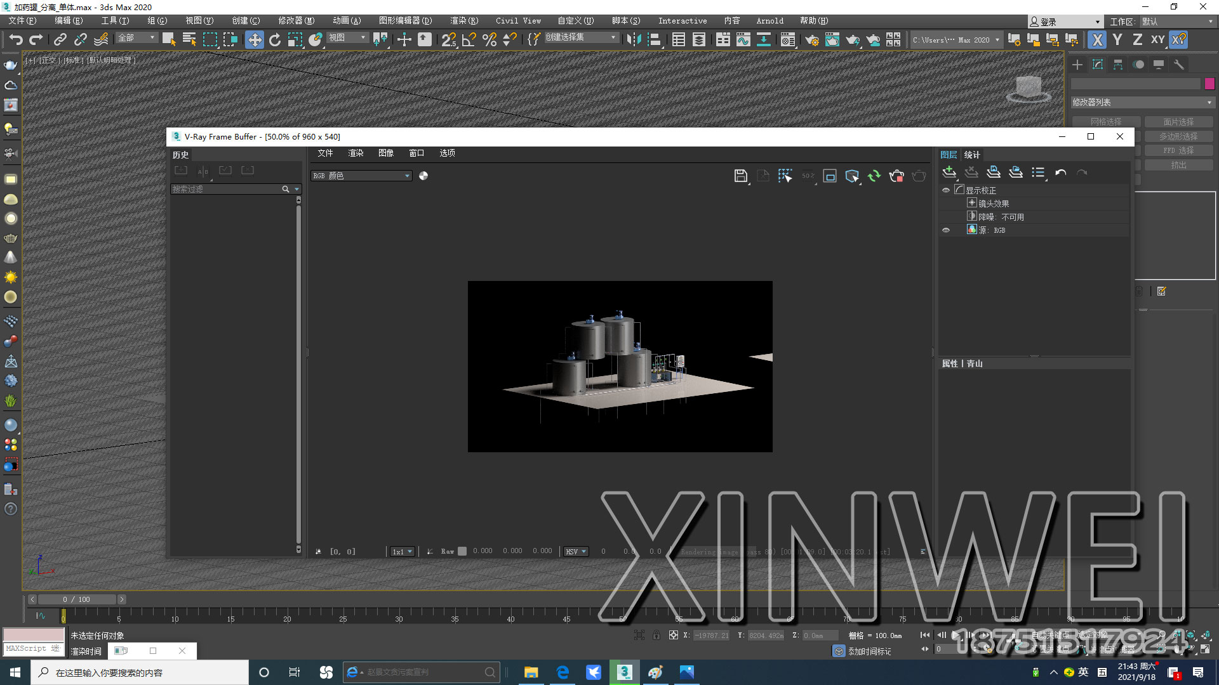
Task: Toggle visibility eye of 显示校正 layer
Action: [946, 190]
